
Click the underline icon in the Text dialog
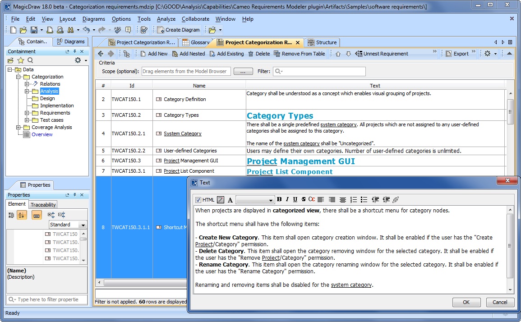coord(295,199)
